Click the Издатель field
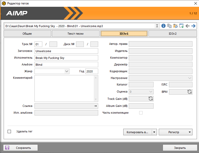Viewport: 199px width, 153px height. pos(161,51)
